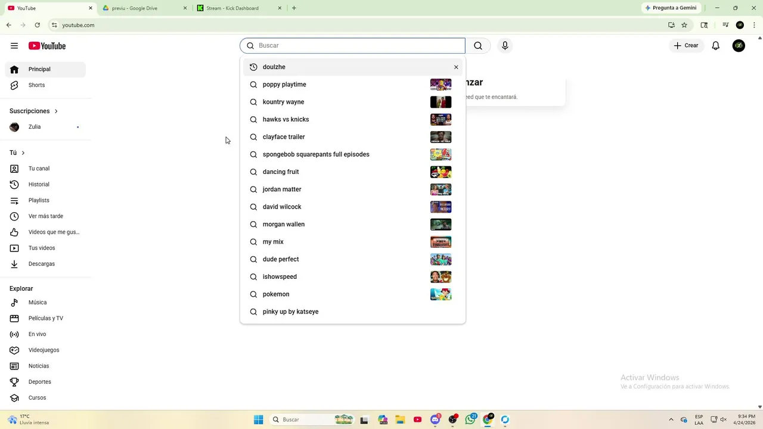Open the Zulia subscription channel

(x=45, y=127)
